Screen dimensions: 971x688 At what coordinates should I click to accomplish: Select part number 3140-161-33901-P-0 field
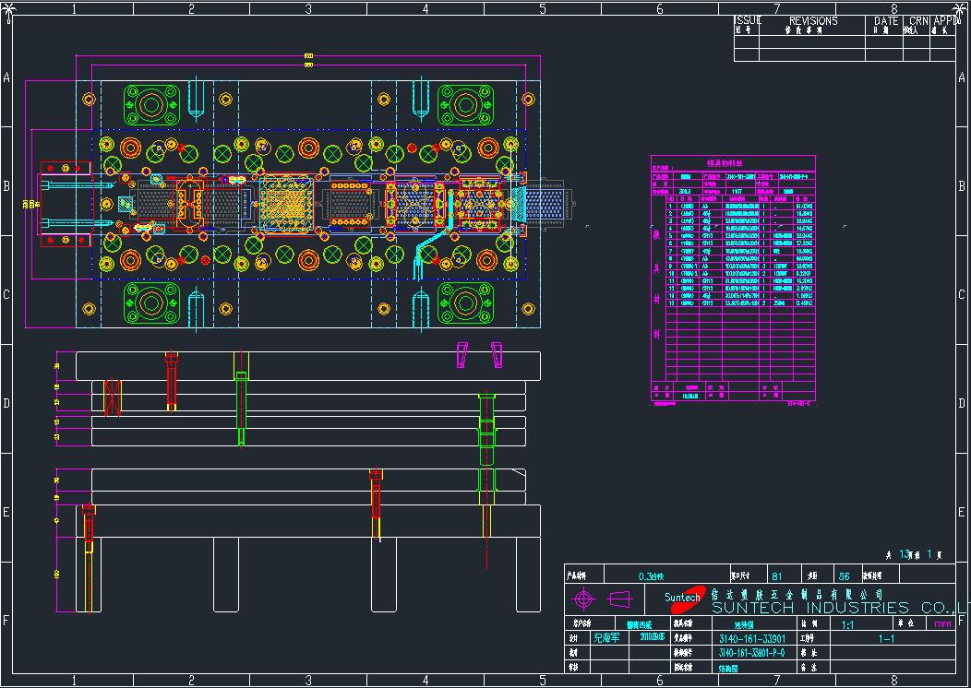[751, 652]
